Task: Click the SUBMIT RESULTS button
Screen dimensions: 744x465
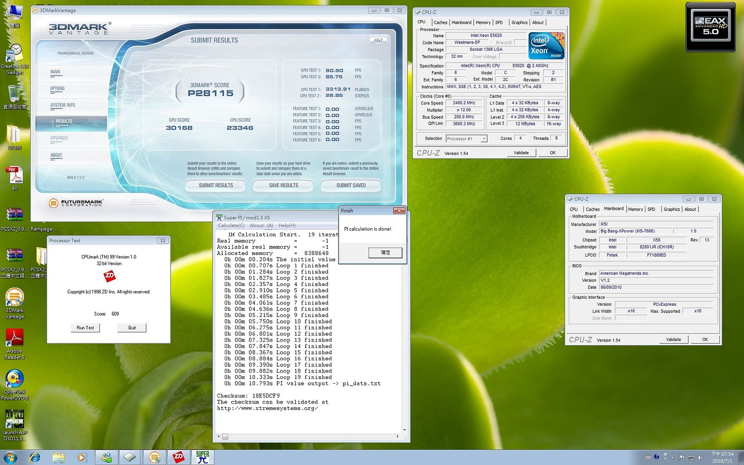Action: [x=216, y=186]
